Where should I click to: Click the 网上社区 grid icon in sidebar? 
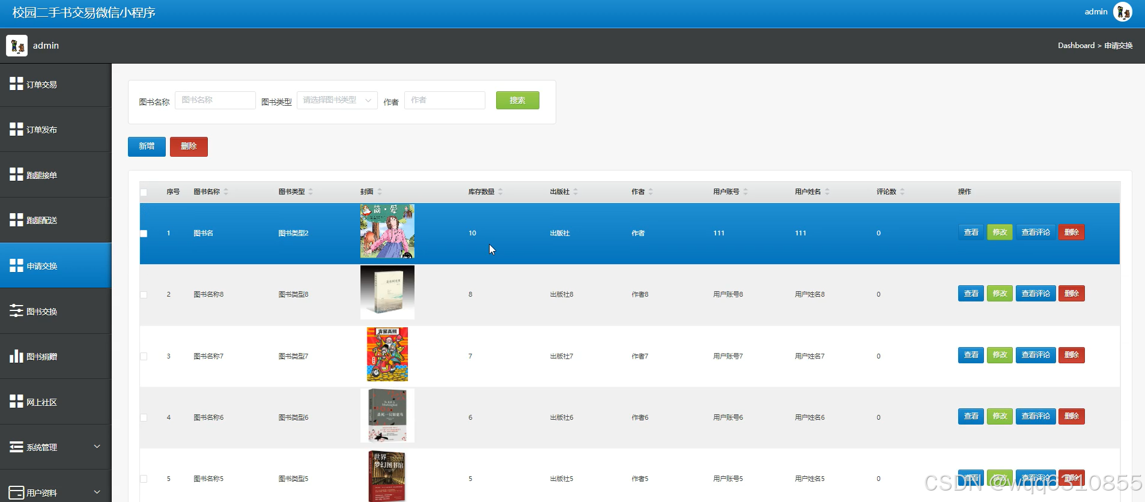click(16, 401)
